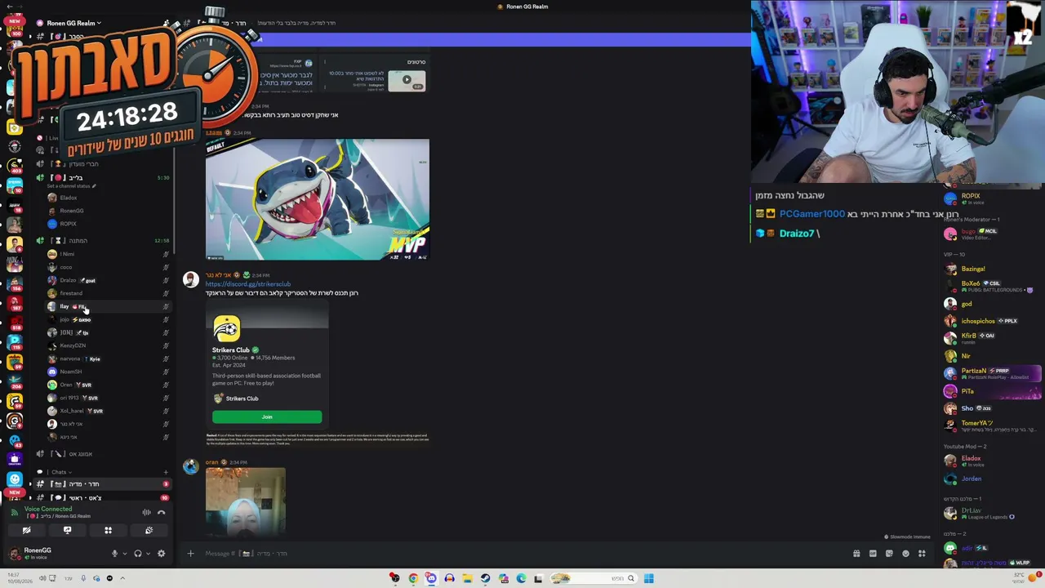Open Discord from the taskbar
Screen dimensions: 1045x588
[x=431, y=578]
